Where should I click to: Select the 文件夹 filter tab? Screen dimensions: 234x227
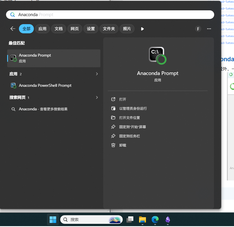click(109, 29)
